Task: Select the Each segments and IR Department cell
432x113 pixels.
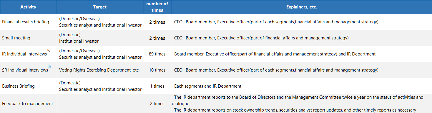Action: (x=301, y=86)
